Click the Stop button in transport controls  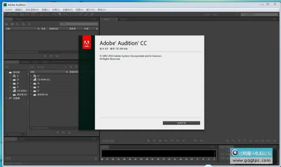(149, 141)
